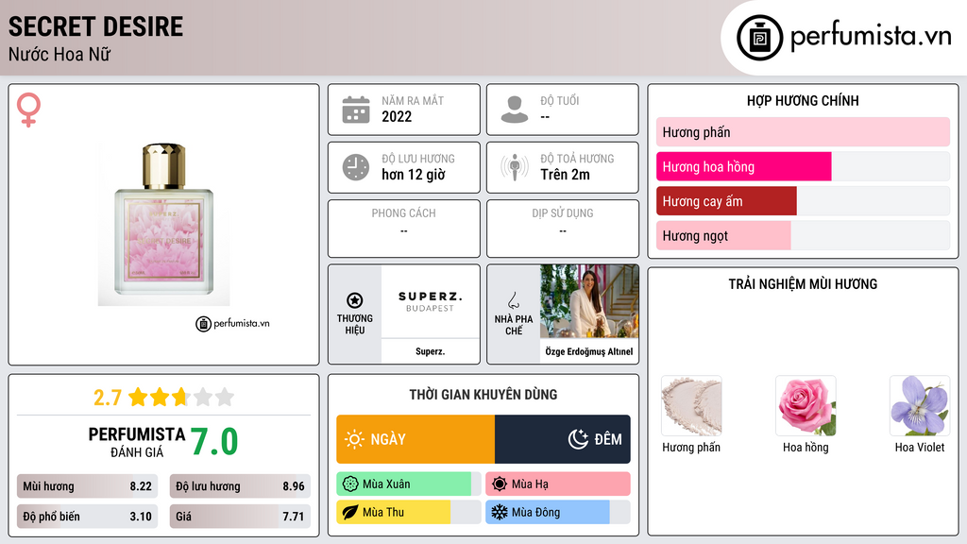Image resolution: width=967 pixels, height=544 pixels.
Task: Click the moon icon in Đêm bar
Action: [578, 439]
